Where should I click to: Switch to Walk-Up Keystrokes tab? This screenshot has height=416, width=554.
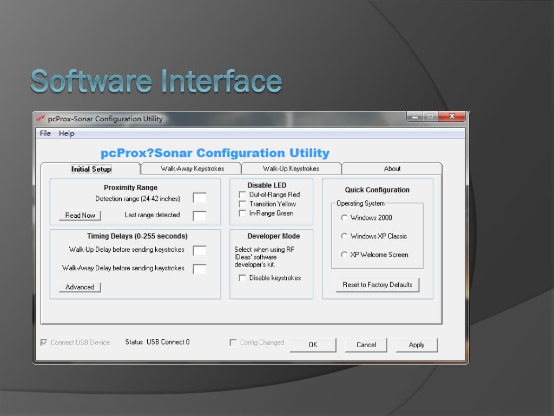291,168
